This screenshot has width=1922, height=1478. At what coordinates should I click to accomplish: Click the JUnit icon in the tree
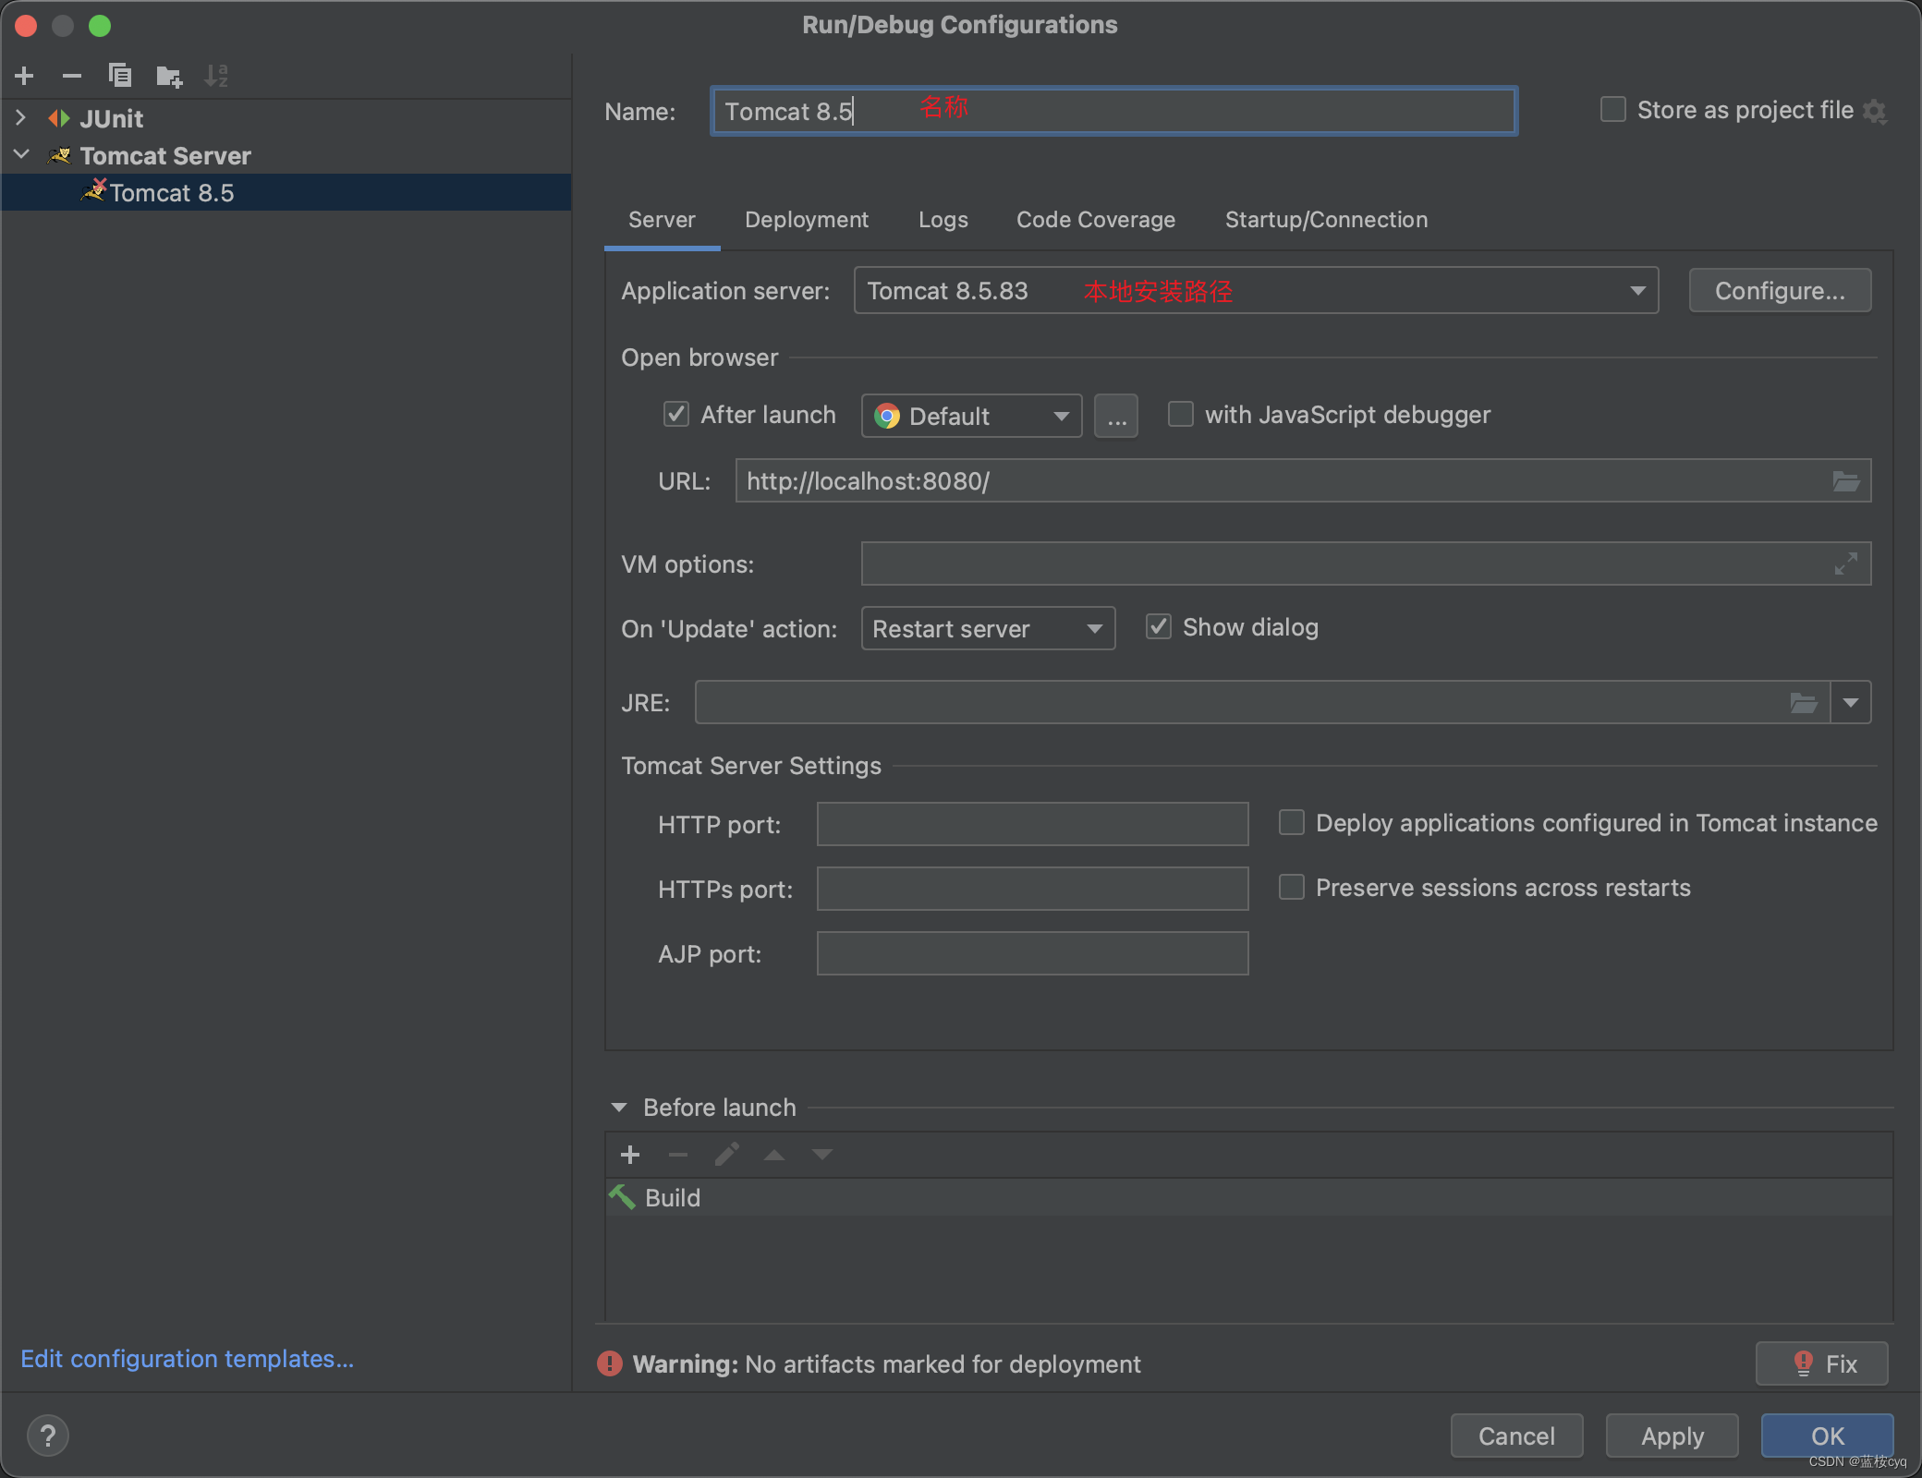coord(59,118)
